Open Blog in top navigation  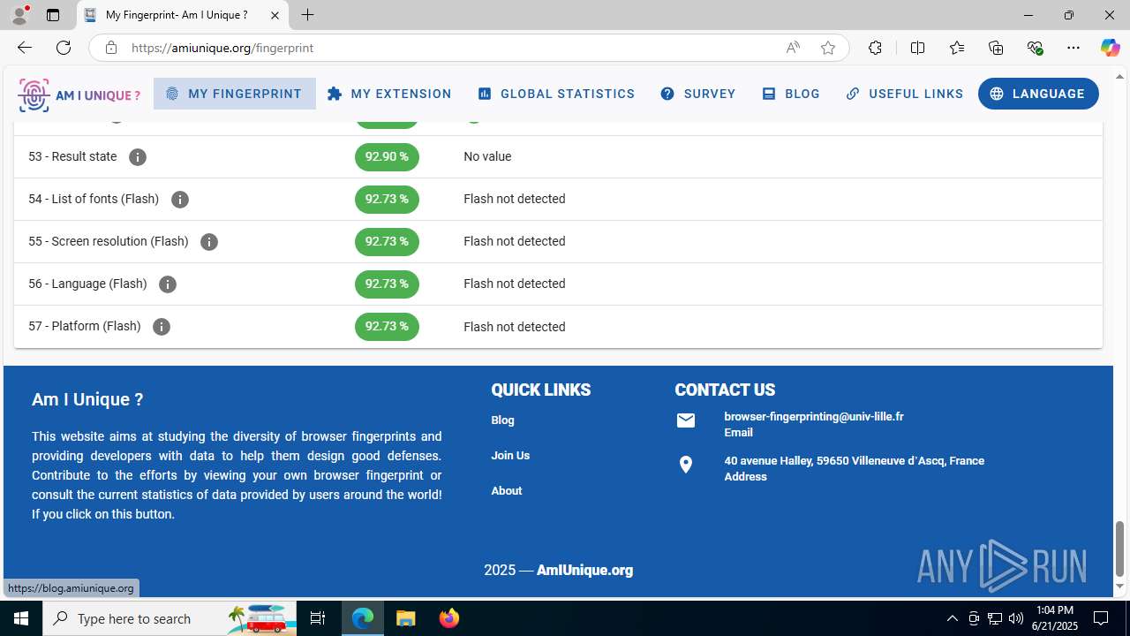coord(791,94)
